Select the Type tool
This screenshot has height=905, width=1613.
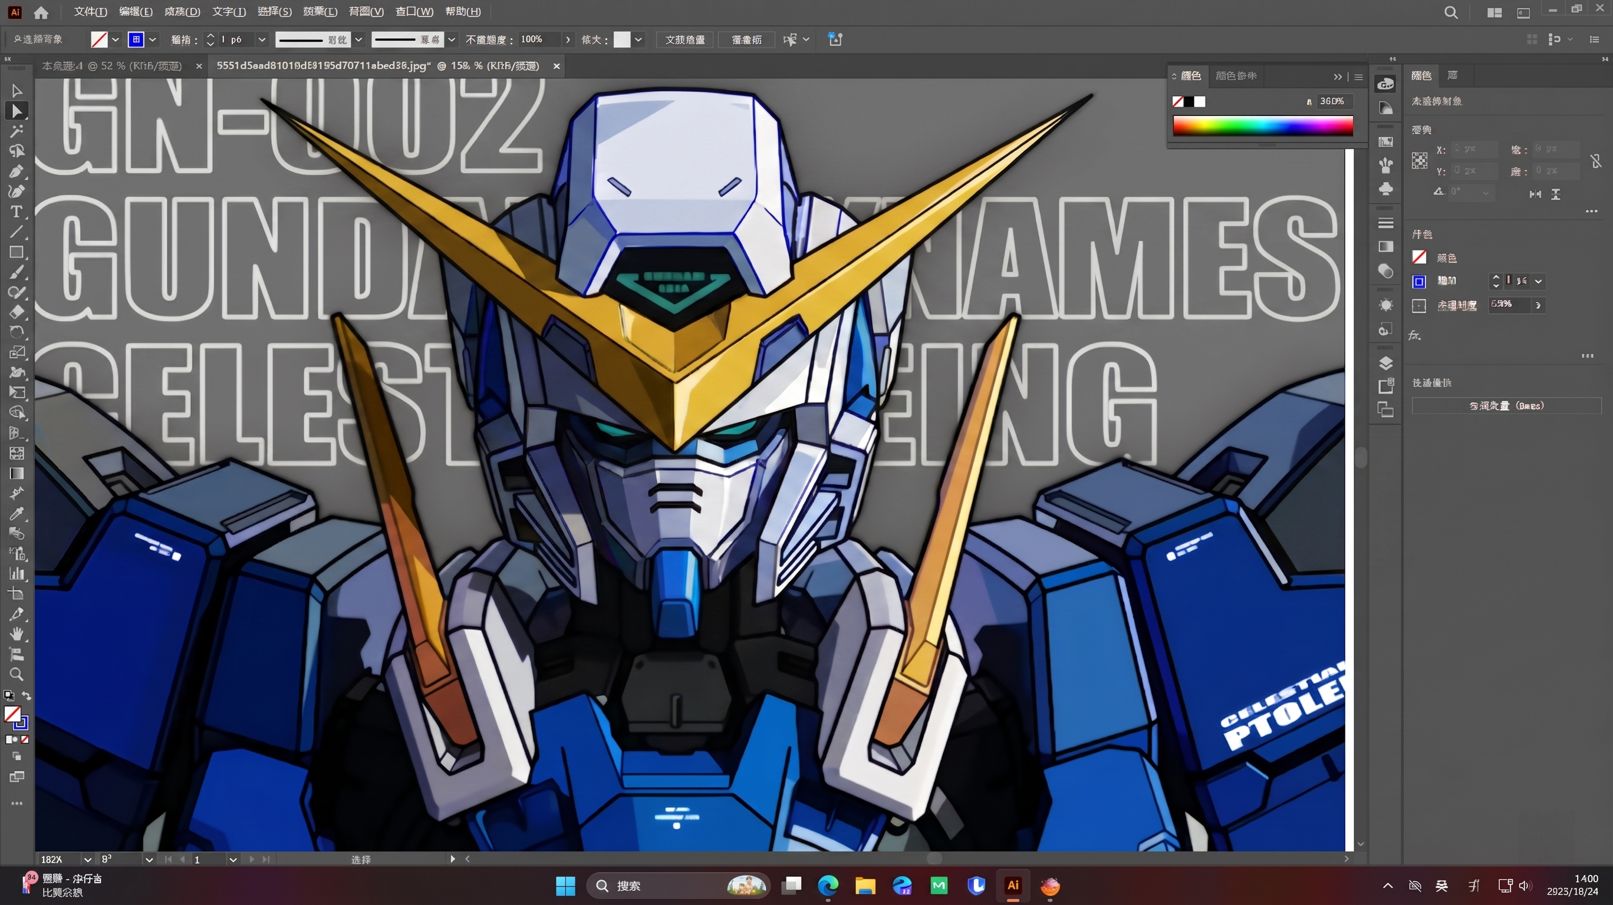coord(17,212)
